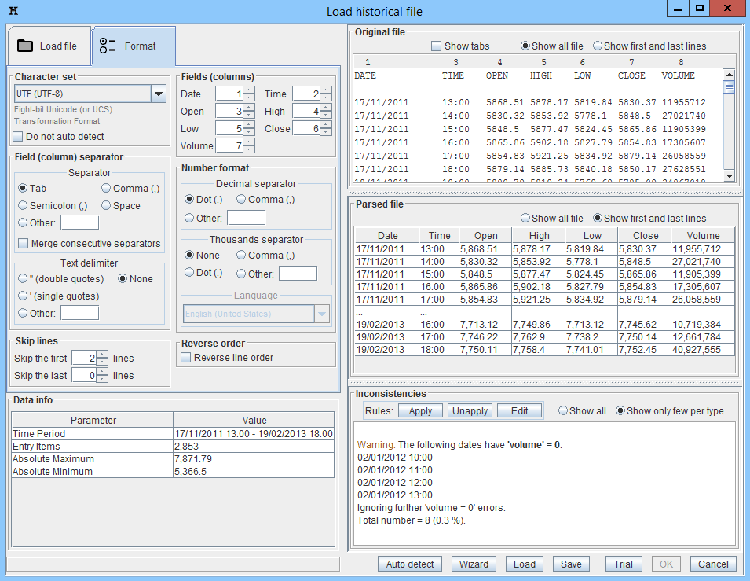Click the Skip the first lines field
The image size is (750, 581).
(x=84, y=359)
